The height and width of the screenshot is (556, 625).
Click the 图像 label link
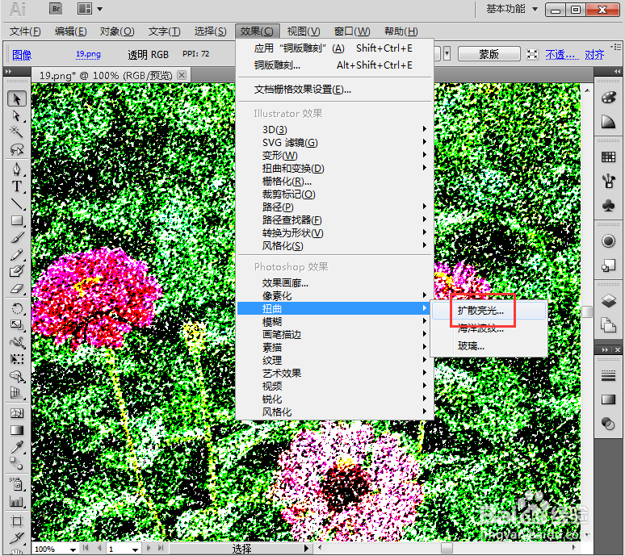pyautogui.click(x=22, y=55)
